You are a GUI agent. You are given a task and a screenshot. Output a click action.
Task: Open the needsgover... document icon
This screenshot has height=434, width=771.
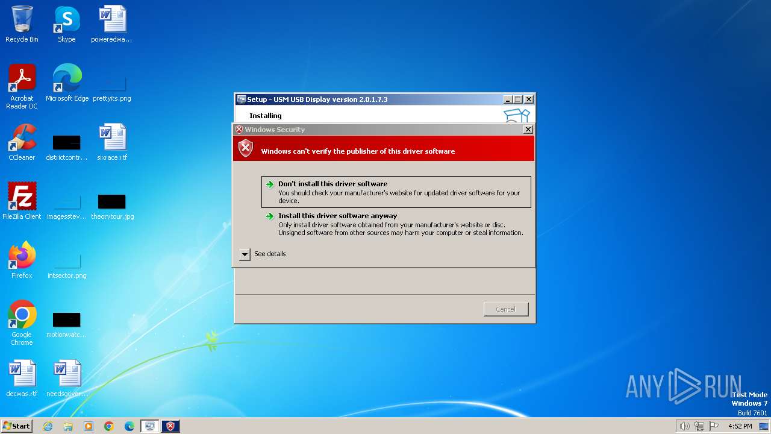pos(67,379)
